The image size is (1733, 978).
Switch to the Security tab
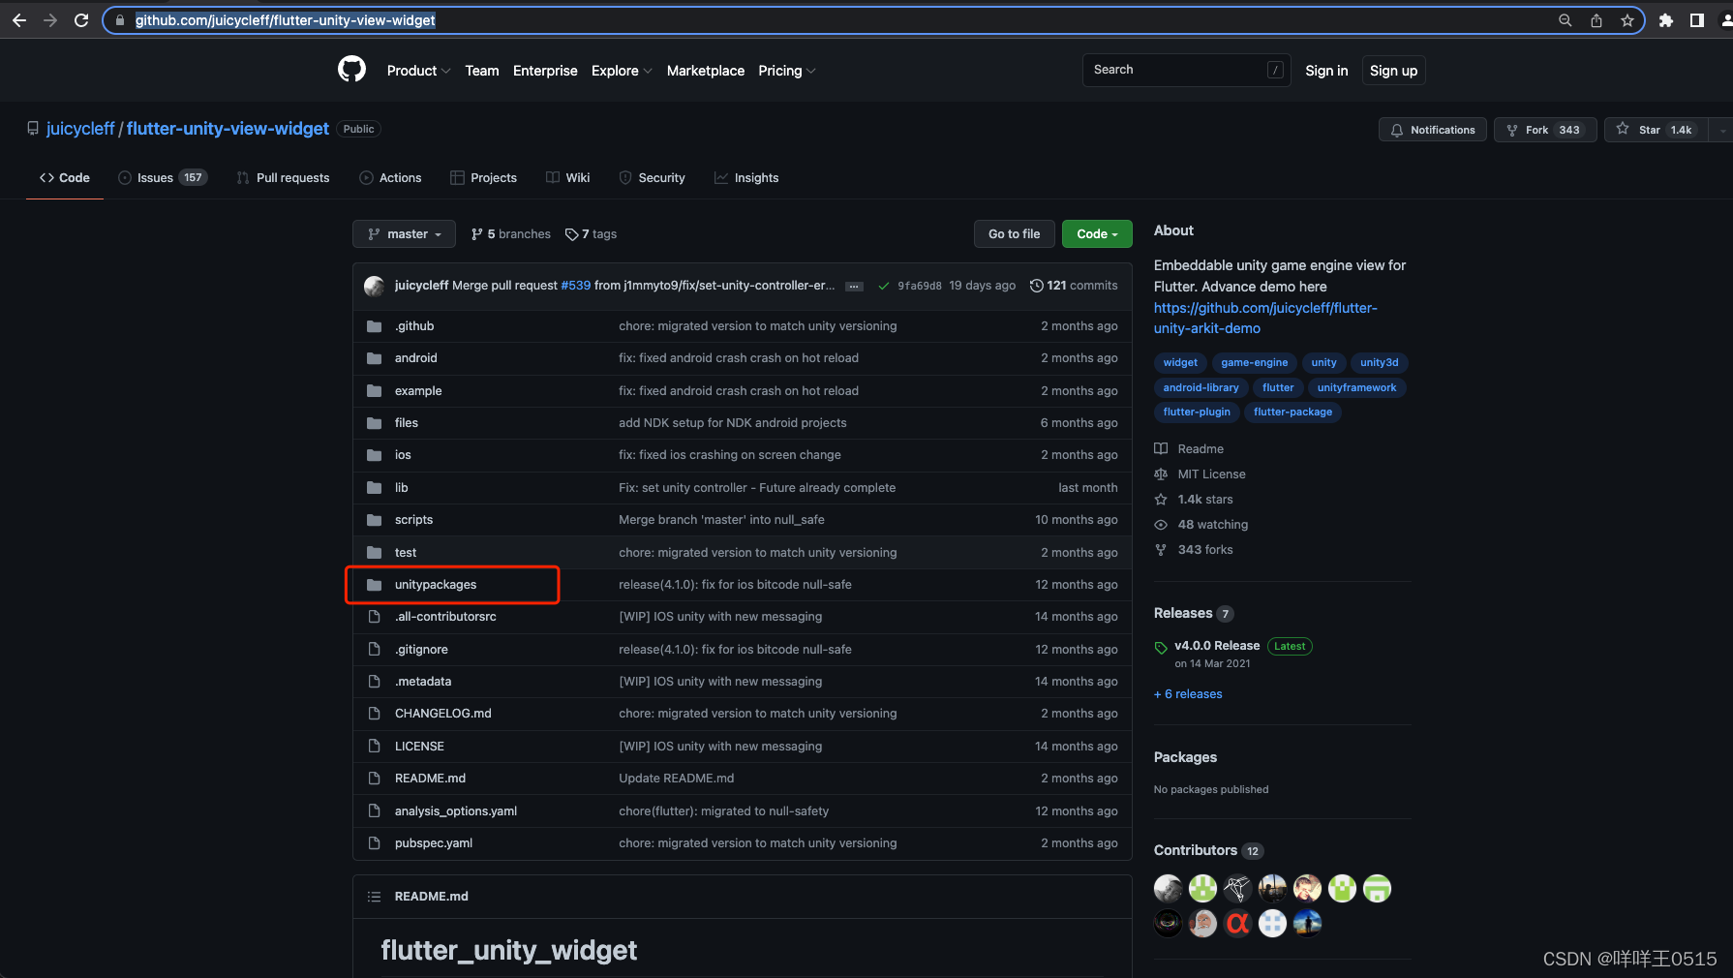click(652, 178)
